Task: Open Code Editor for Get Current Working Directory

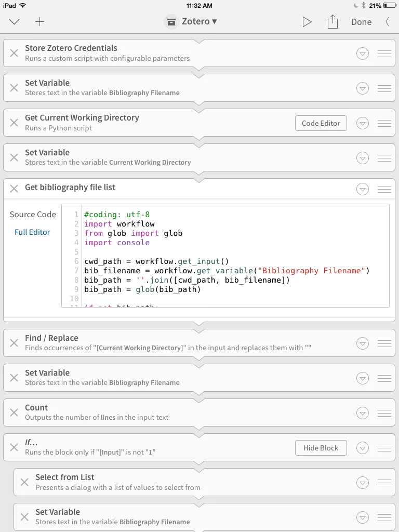Action: 321,123
